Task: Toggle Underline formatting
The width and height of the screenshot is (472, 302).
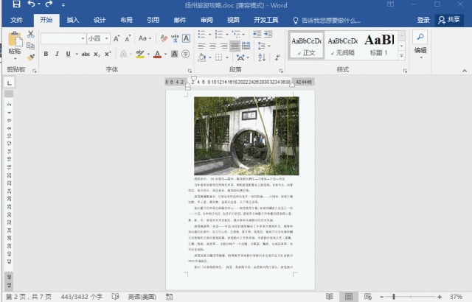Action: point(68,54)
